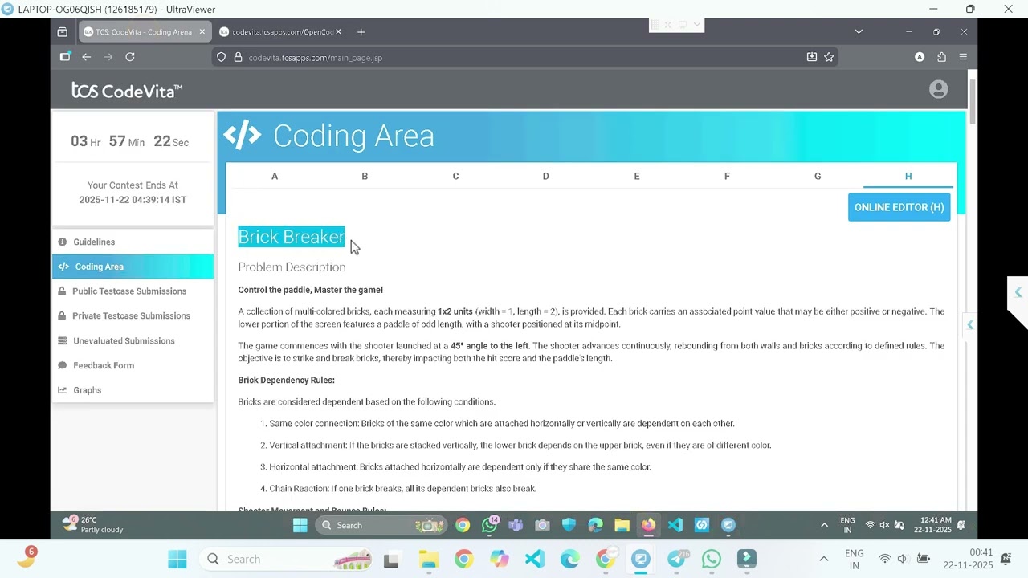Screen dimensions: 1028x578
Task: Close the TCS CodeVita Coding Arena tab
Action: pos(202,32)
